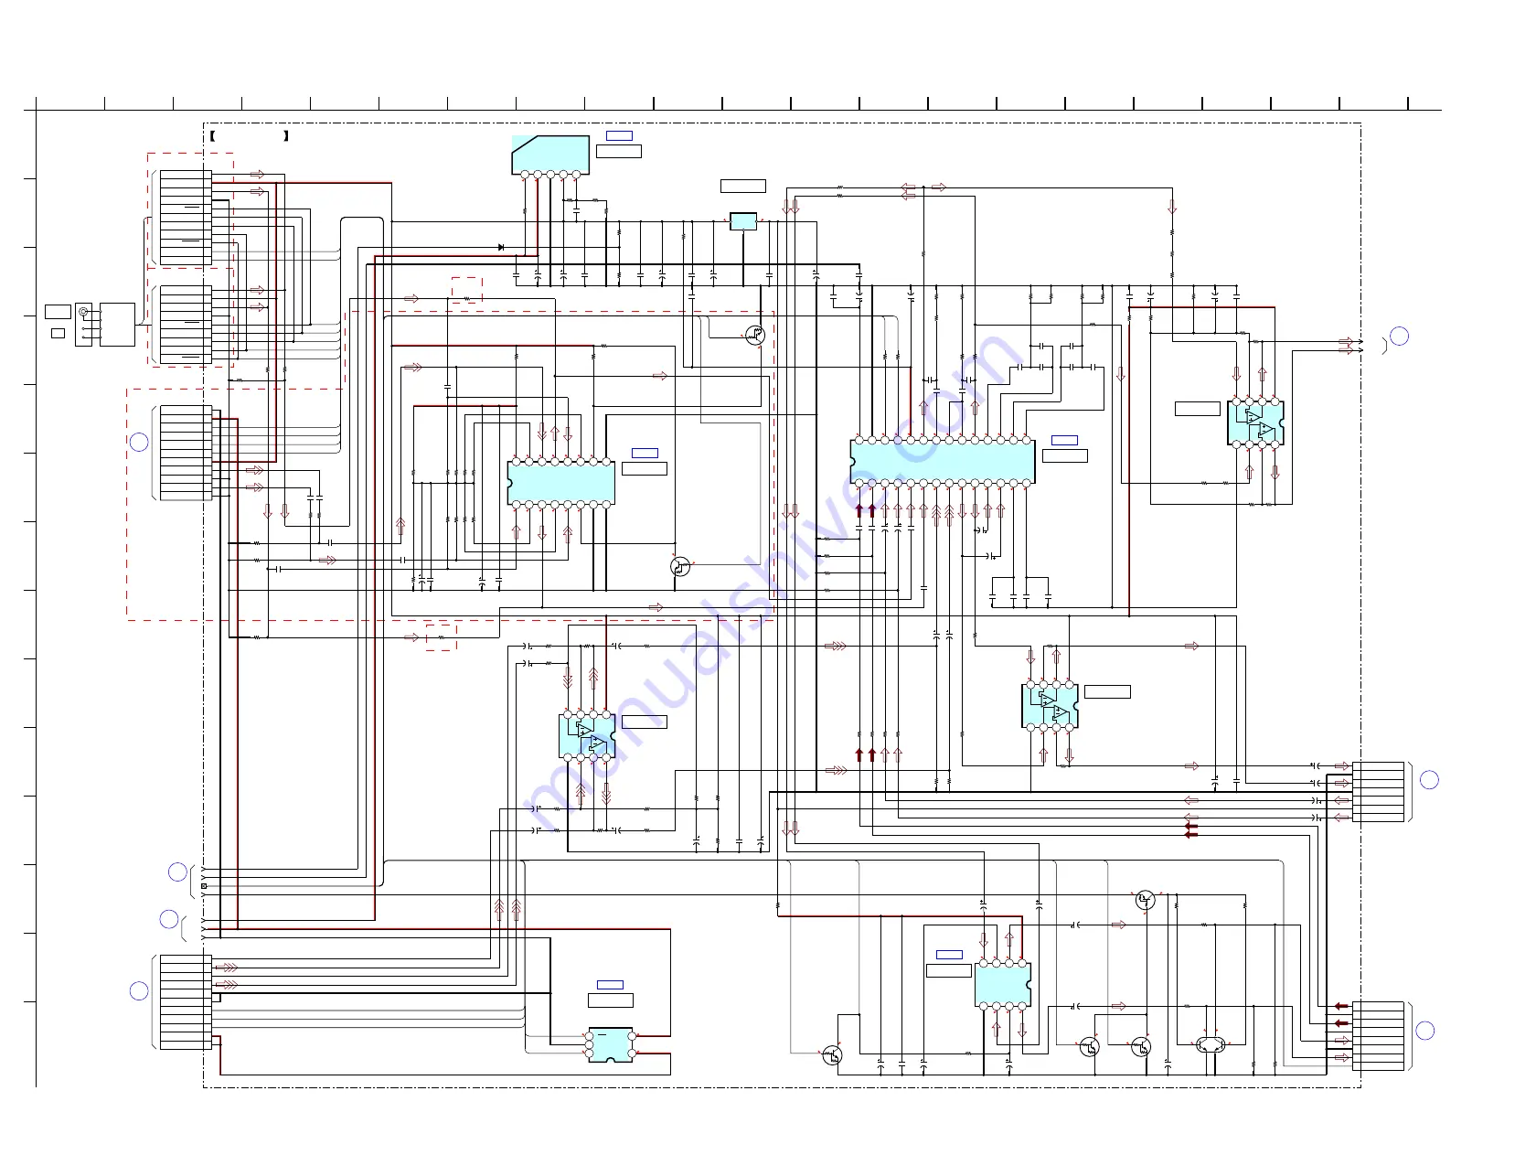Select the pentagon-shaped five-pin cyan regulator IC

coord(549,154)
